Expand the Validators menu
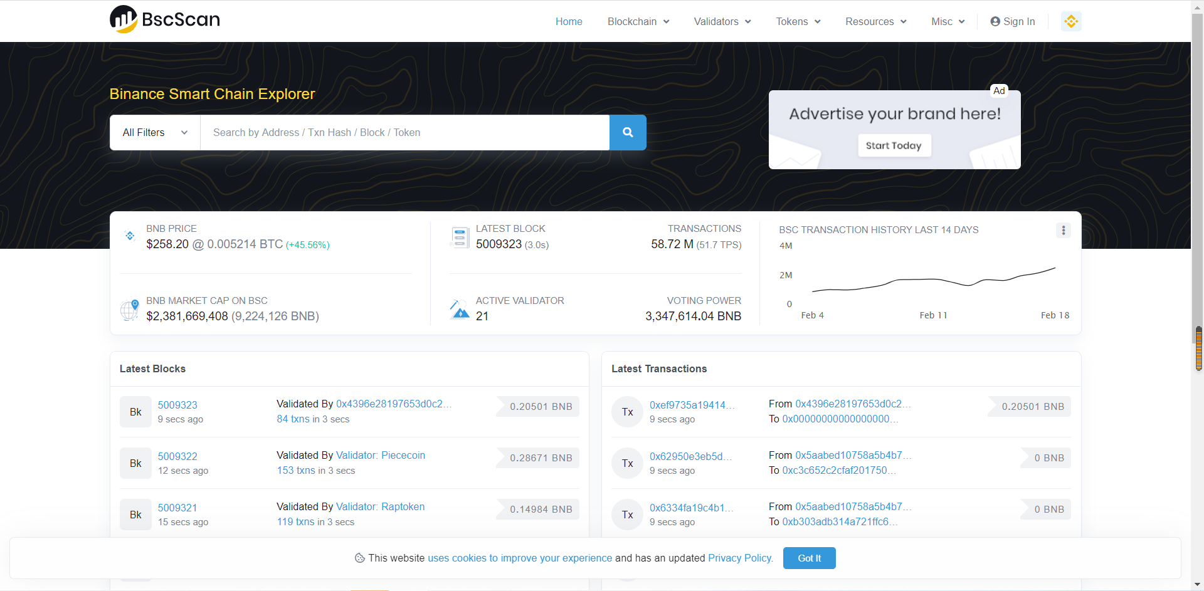Viewport: 1204px width, 591px height. [722, 21]
